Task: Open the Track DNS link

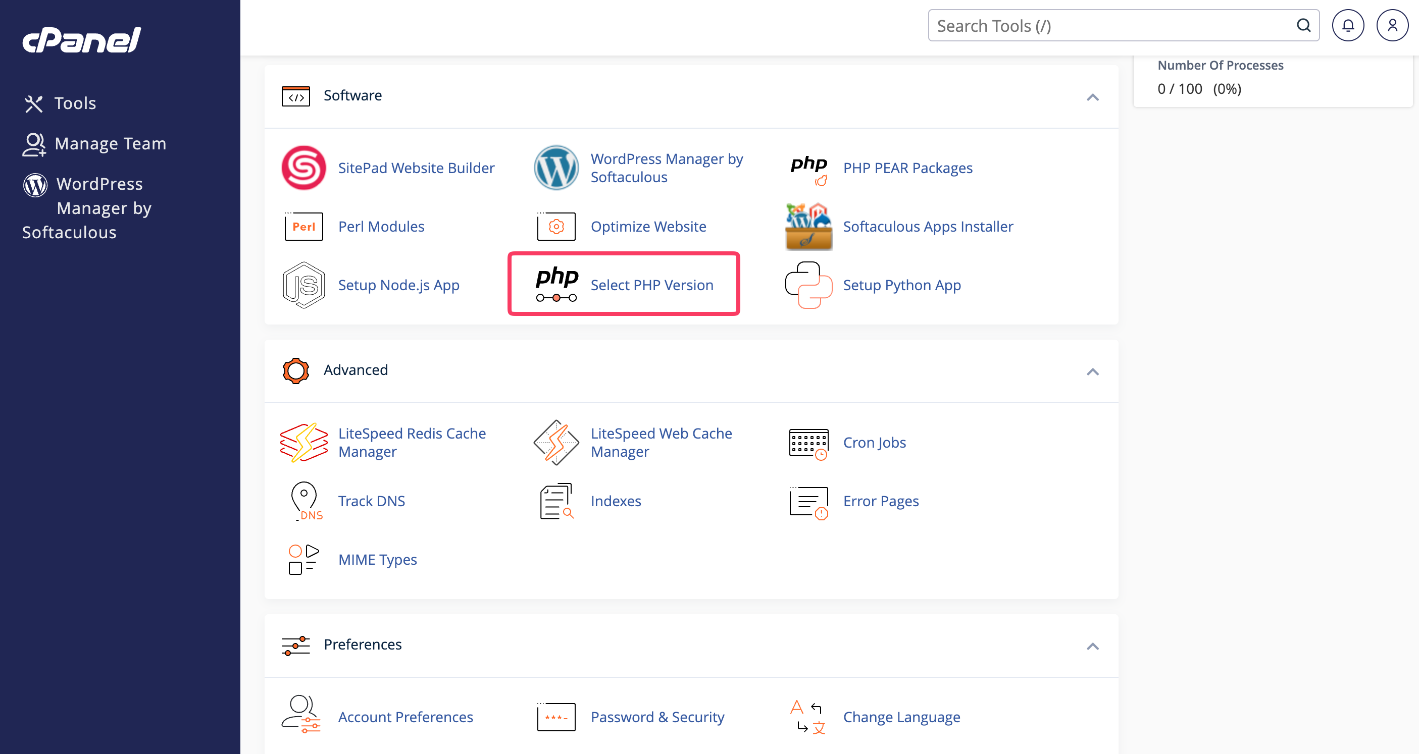Action: pyautogui.click(x=372, y=501)
